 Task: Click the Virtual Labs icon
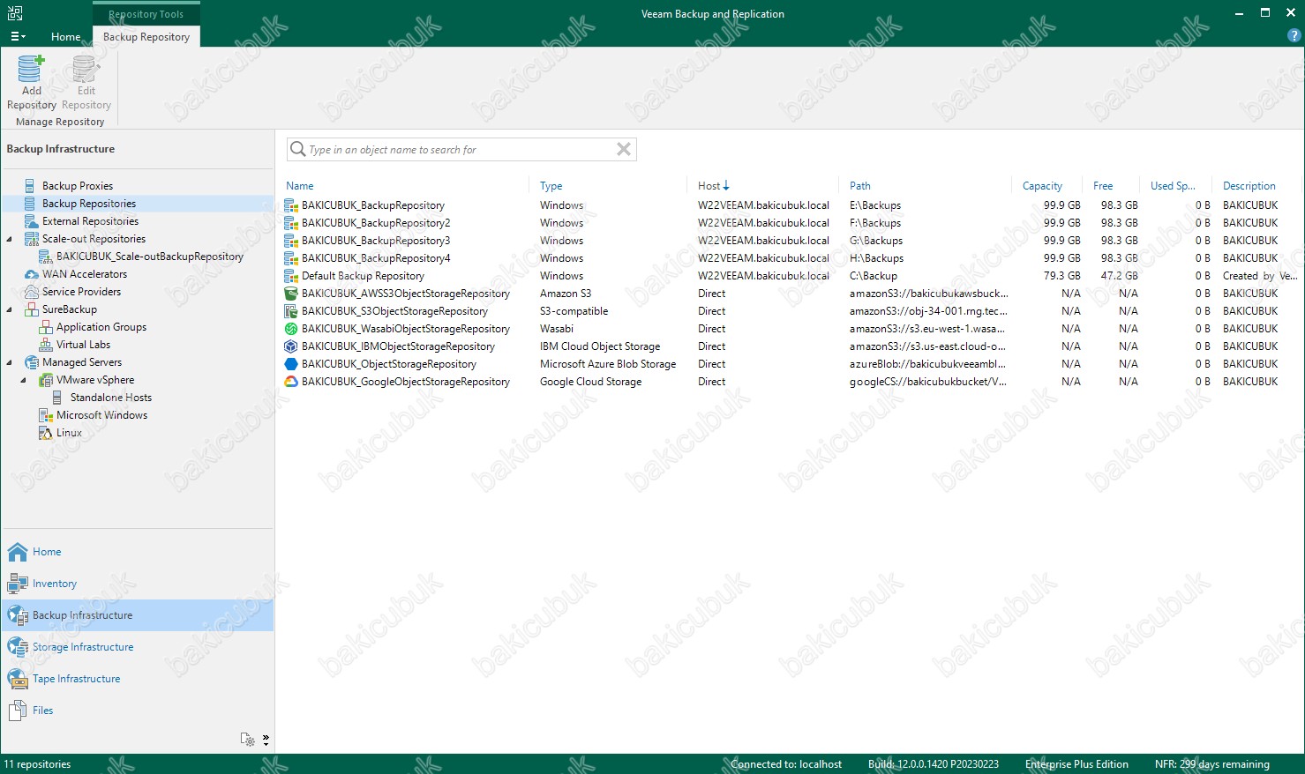46,345
